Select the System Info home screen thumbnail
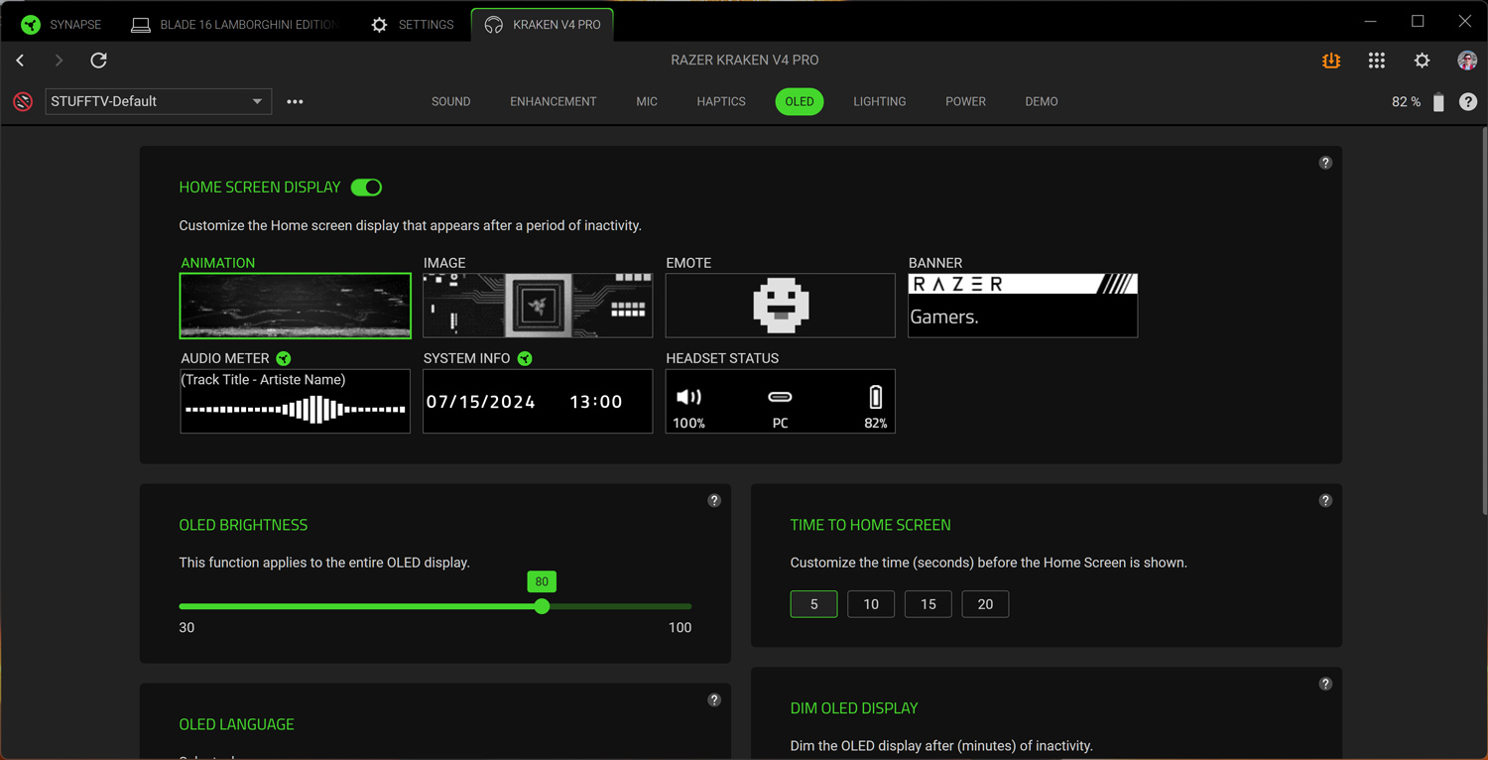Screen dimensions: 1488x760 point(538,402)
